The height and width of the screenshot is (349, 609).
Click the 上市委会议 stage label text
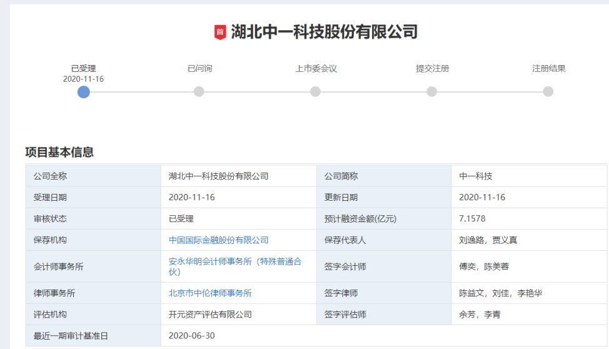(316, 68)
